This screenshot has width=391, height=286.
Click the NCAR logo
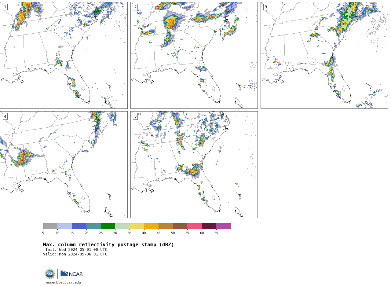click(71, 274)
